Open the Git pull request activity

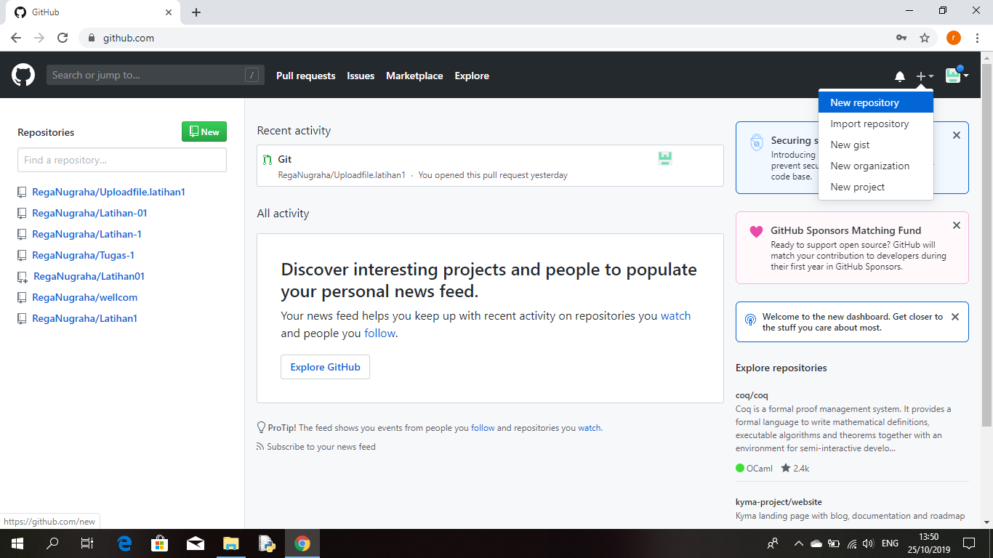point(285,159)
